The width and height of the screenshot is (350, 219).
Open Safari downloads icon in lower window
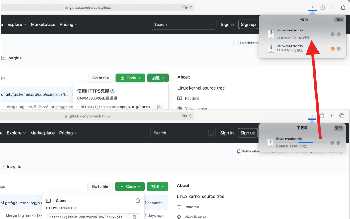[x=312, y=115]
